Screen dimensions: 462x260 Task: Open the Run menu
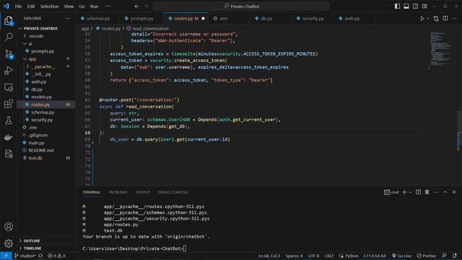(95, 6)
